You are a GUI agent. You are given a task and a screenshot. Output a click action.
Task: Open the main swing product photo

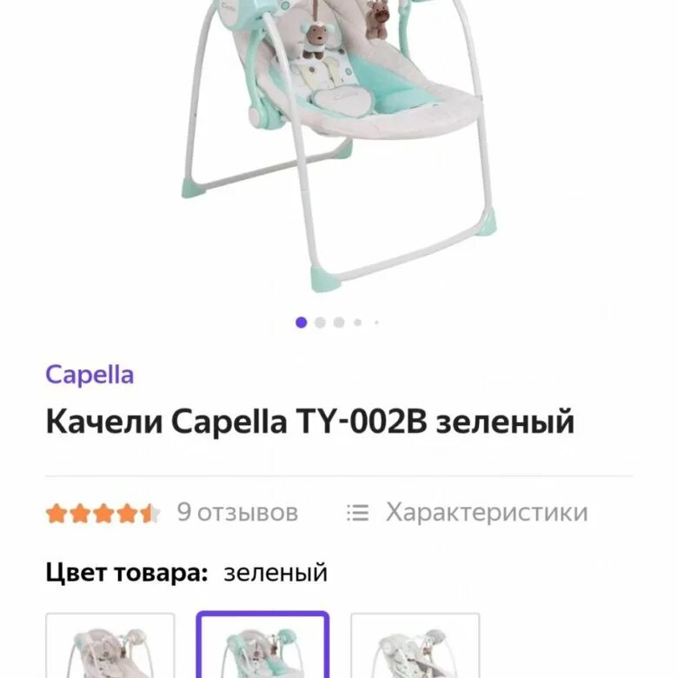pyautogui.click(x=339, y=143)
